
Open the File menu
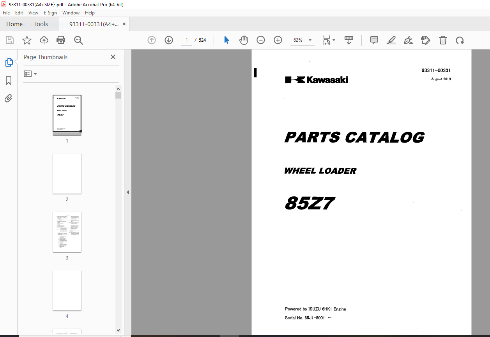coord(6,13)
